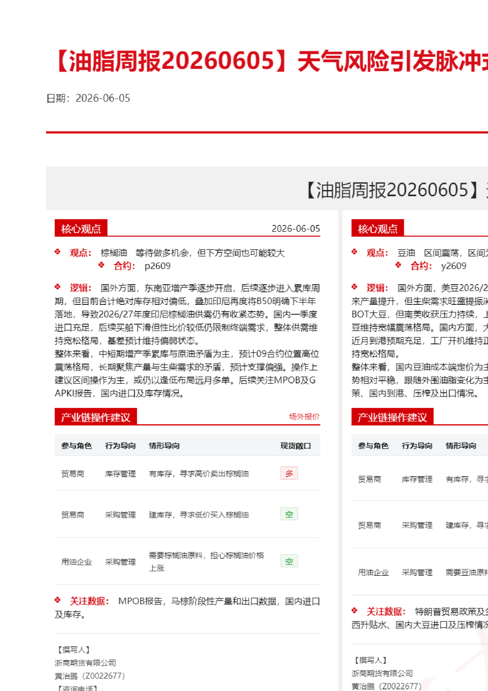Click red bullet icon before y2609 合约
This screenshot has width=488, height=691.
[398, 265]
